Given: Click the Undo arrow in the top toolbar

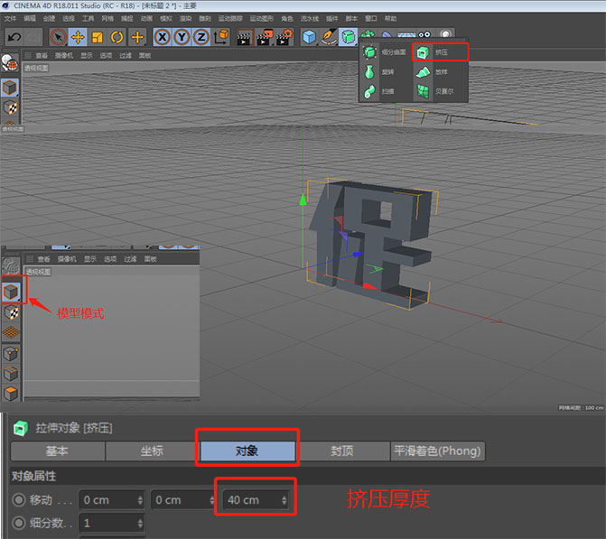Looking at the screenshot, I should coord(14,37).
